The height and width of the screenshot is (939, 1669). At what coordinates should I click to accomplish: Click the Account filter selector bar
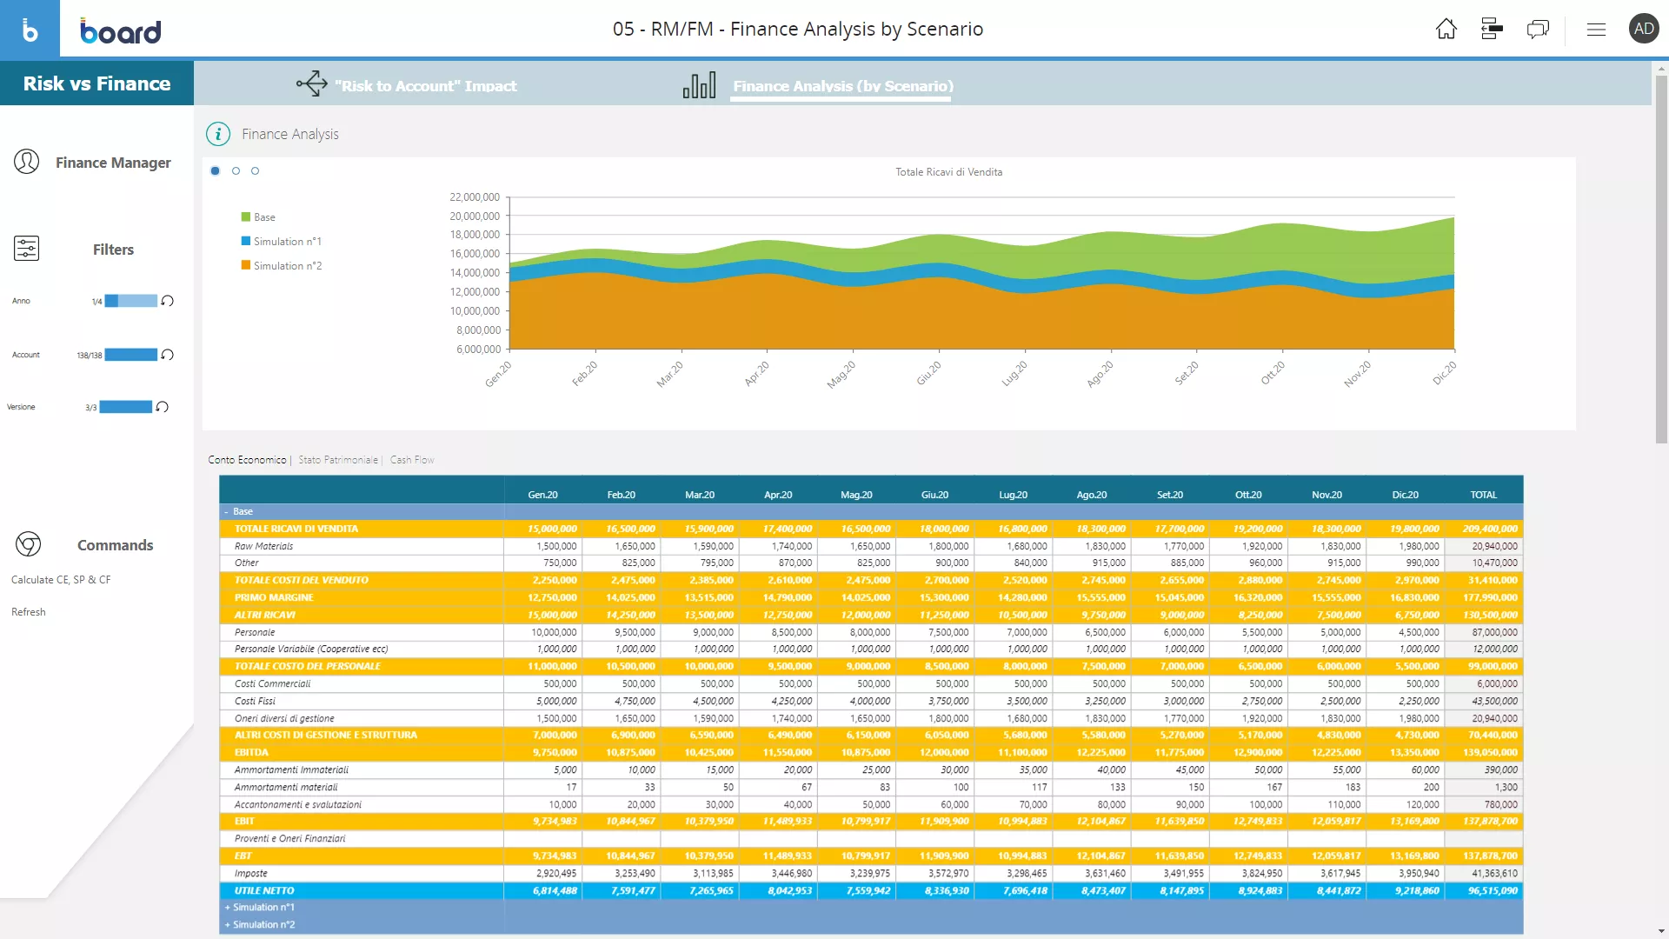(x=131, y=355)
